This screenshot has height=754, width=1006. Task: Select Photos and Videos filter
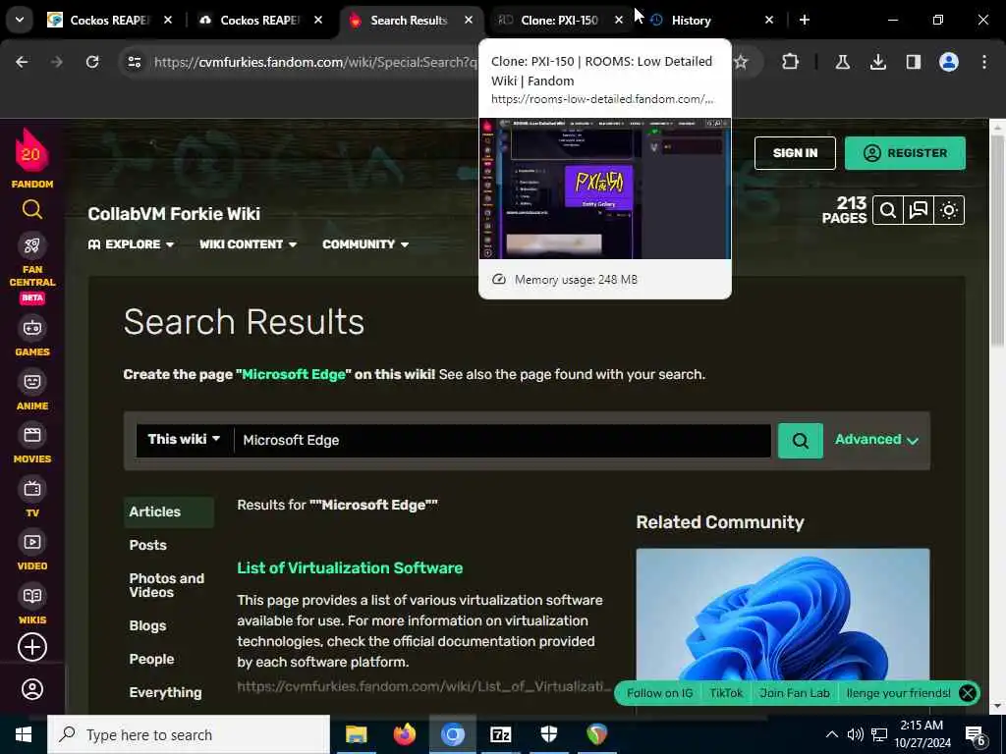(x=167, y=585)
